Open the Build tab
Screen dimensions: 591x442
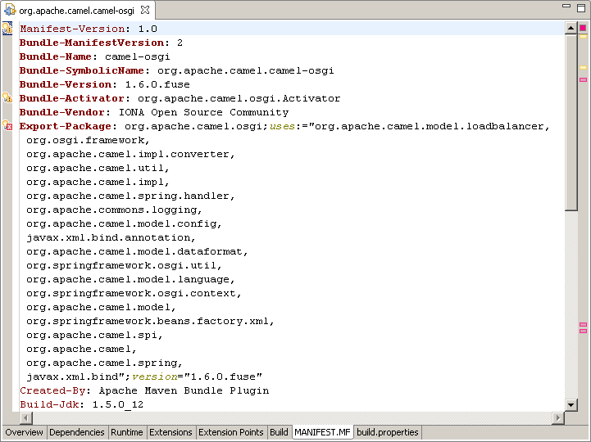click(279, 432)
